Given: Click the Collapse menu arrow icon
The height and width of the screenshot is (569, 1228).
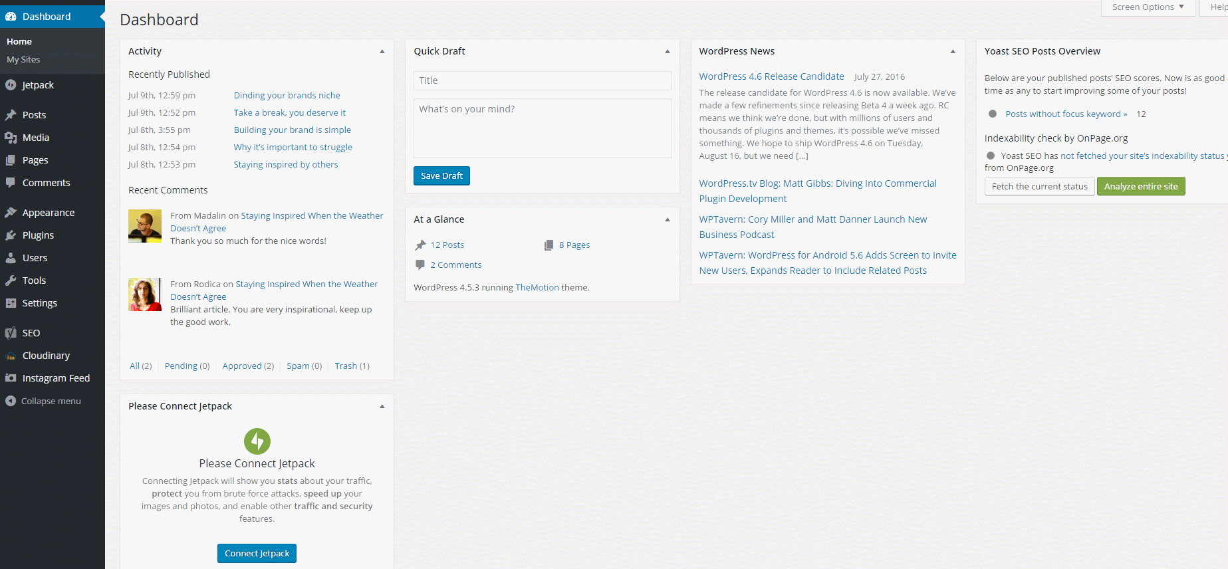Looking at the screenshot, I should point(11,401).
